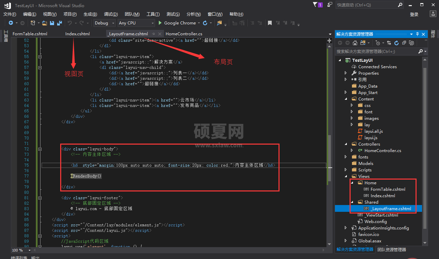
Task: Click the 登录 sign-in link
Action: point(414,14)
